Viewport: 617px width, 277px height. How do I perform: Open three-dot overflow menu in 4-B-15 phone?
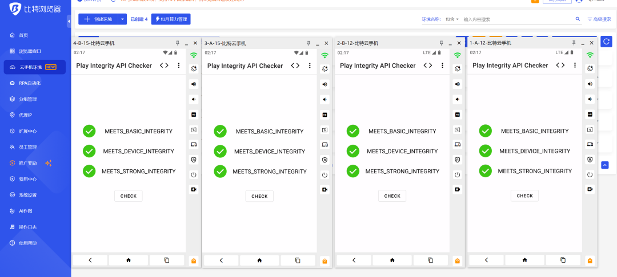[179, 66]
